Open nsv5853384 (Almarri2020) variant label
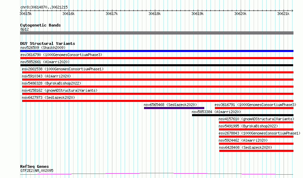 click(x=216, y=112)
